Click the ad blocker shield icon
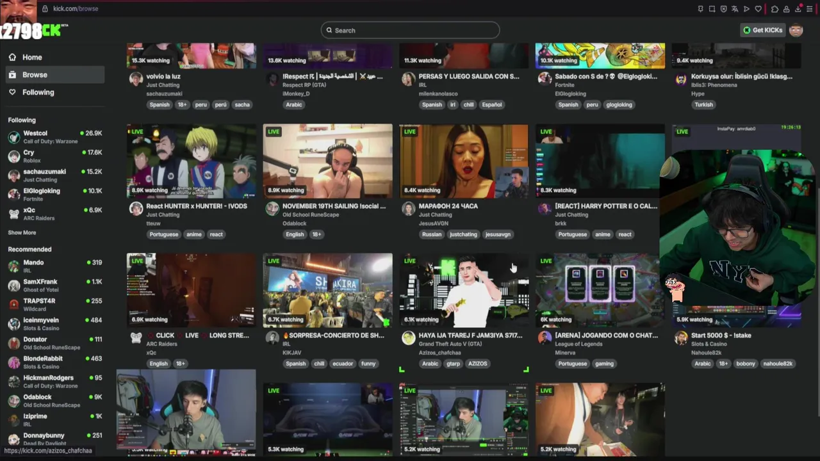 pos(723,9)
